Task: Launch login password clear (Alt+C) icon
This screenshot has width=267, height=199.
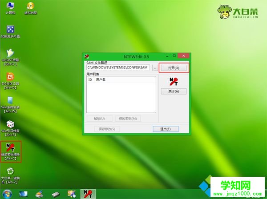Action: (x=11, y=151)
